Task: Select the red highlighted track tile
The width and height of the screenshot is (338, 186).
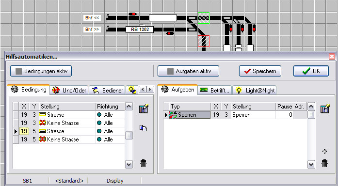Action: 204,41
